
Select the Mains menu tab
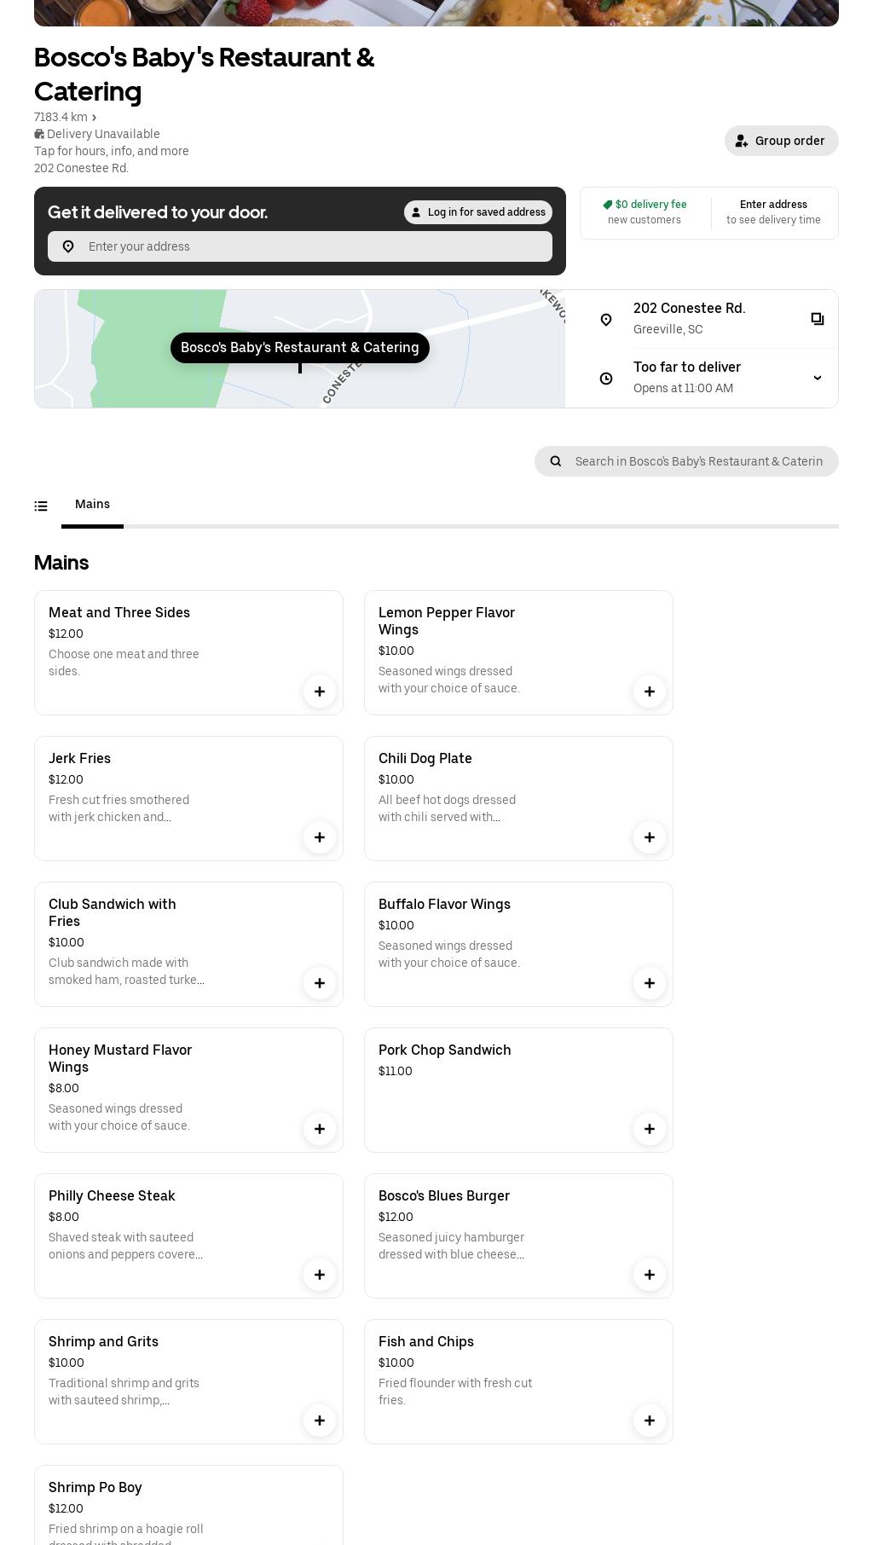(92, 505)
